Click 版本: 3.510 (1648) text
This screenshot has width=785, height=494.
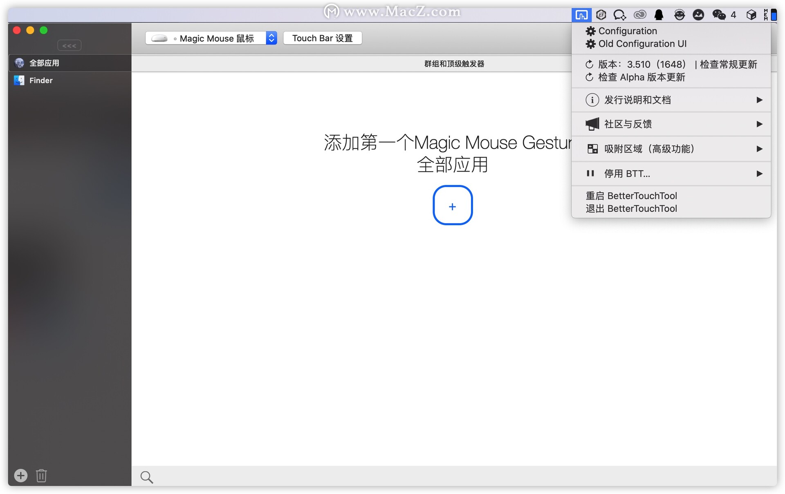[x=642, y=65]
